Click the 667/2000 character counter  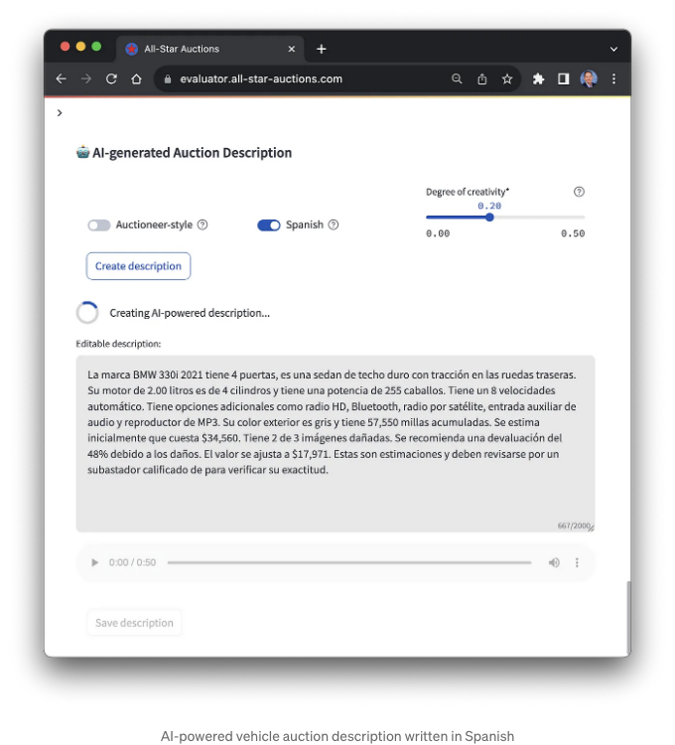pyautogui.click(x=574, y=525)
